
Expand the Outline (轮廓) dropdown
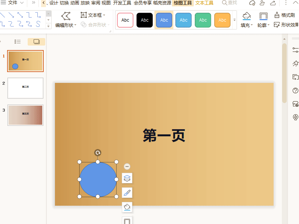pos(263,25)
